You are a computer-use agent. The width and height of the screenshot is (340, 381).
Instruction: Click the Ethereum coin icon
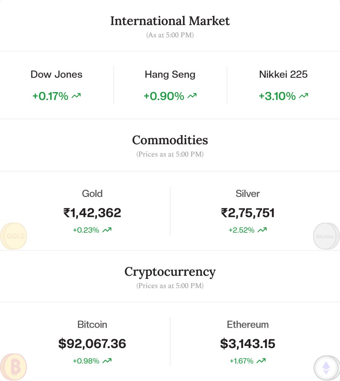(326, 368)
